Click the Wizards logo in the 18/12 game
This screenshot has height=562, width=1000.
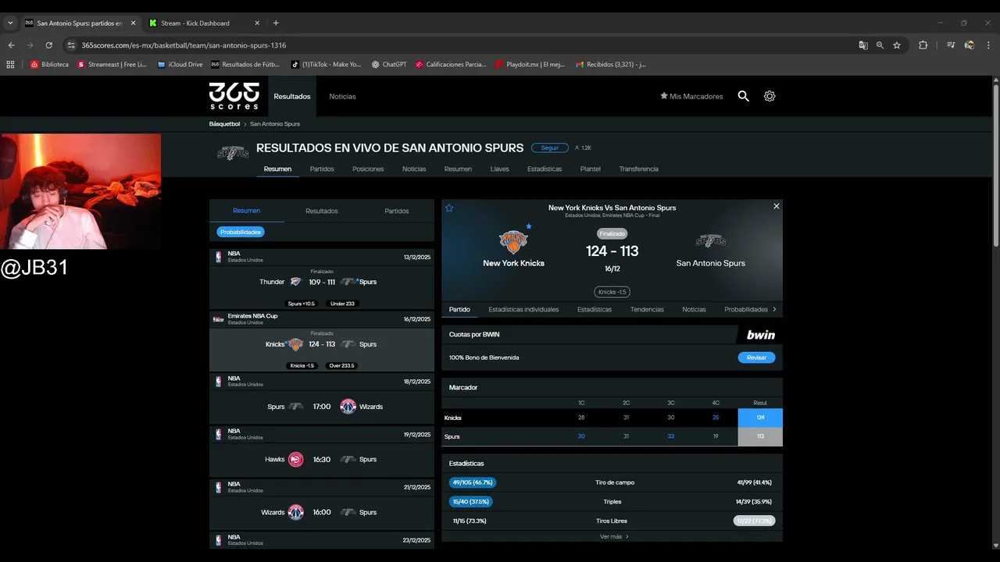coord(348,407)
